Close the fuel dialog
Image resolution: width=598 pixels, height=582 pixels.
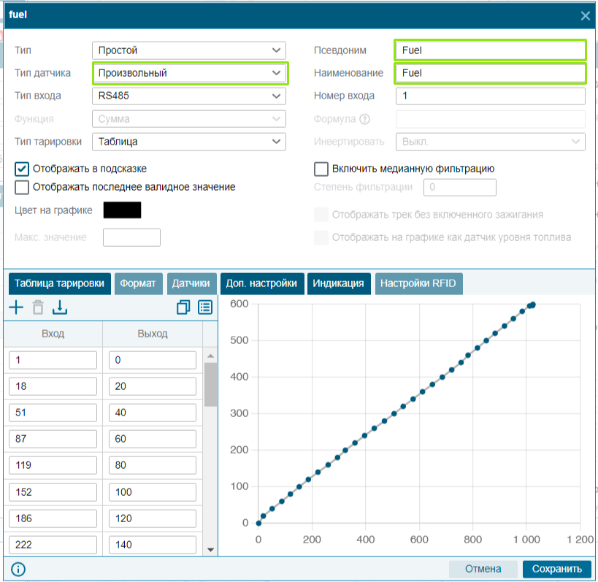(585, 15)
